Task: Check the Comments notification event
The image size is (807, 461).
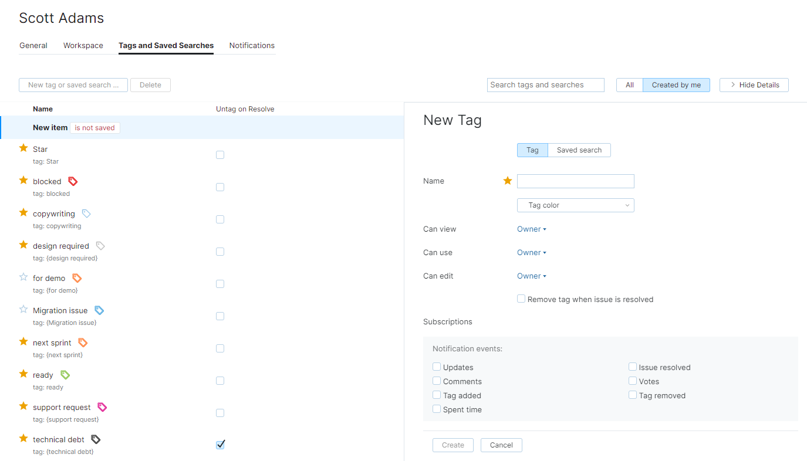Action: (x=437, y=381)
